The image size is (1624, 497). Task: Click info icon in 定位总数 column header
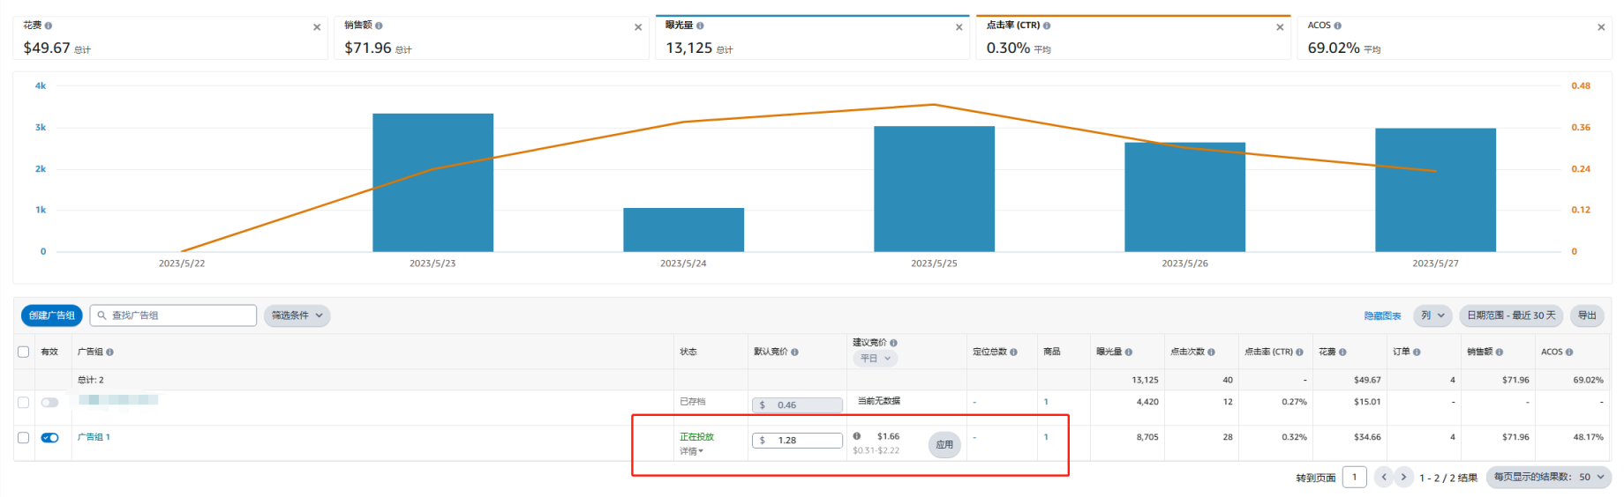click(1013, 352)
